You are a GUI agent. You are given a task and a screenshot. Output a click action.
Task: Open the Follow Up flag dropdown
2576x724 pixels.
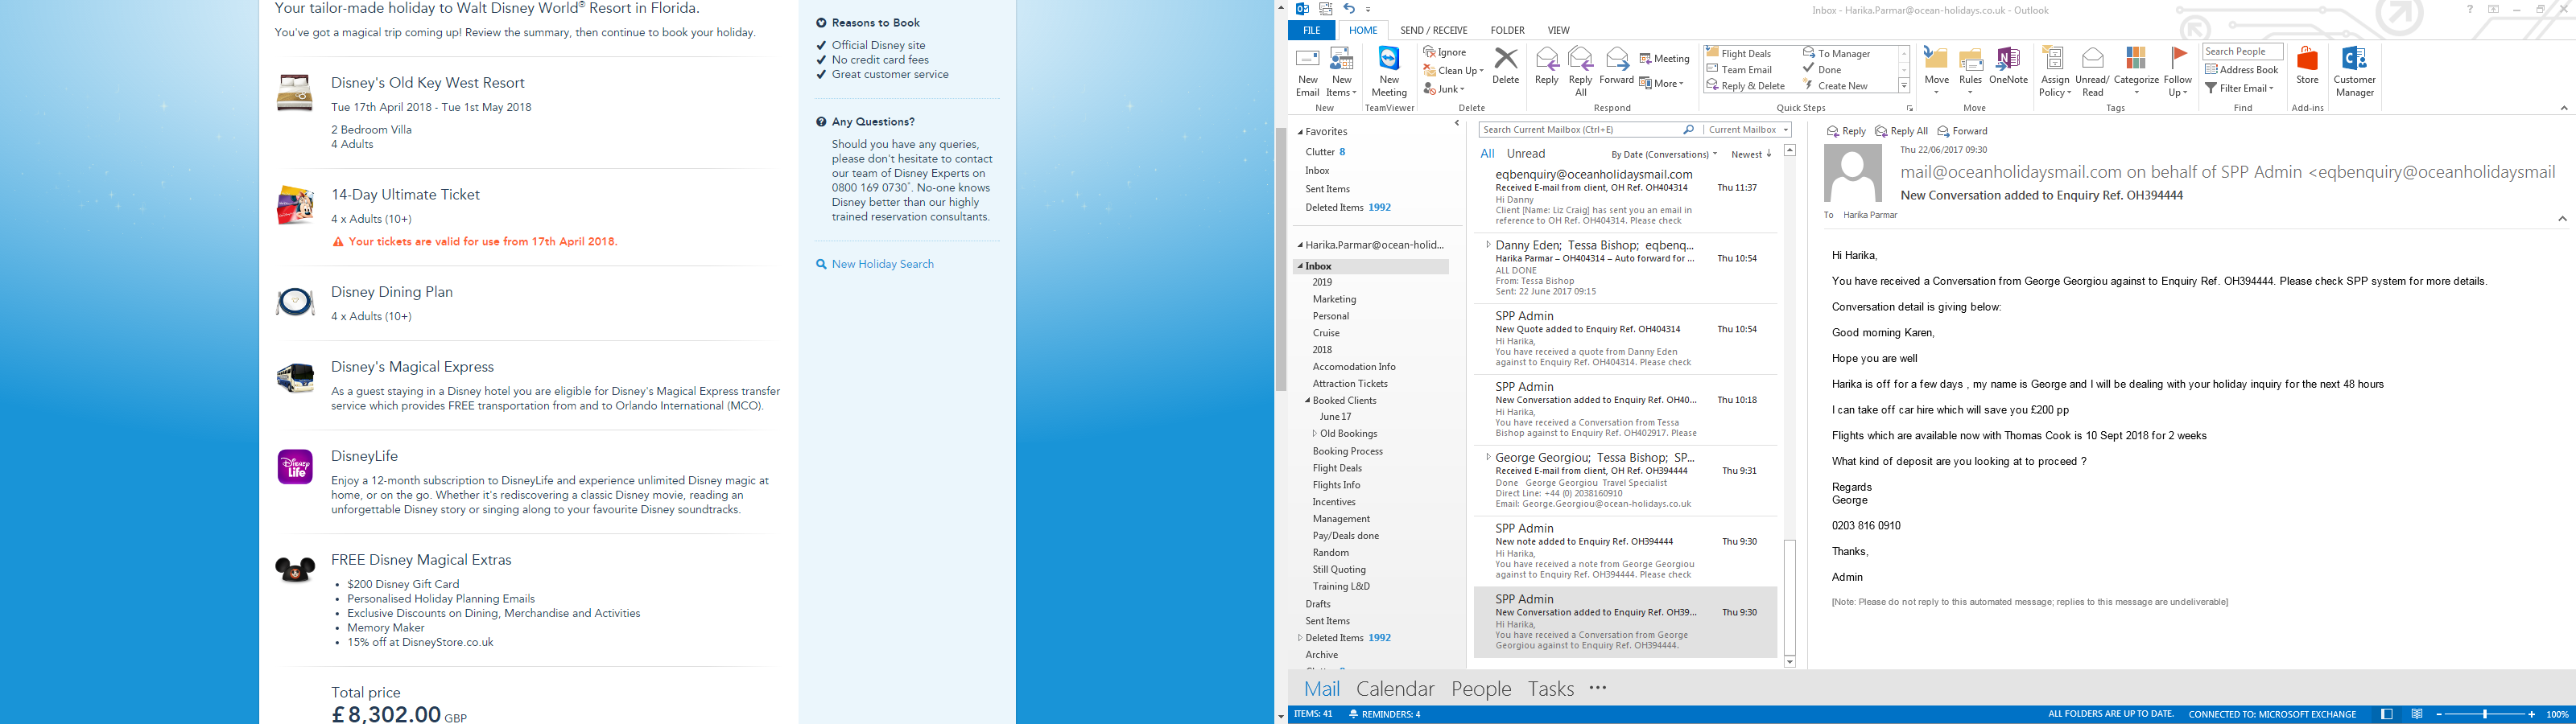click(2178, 71)
